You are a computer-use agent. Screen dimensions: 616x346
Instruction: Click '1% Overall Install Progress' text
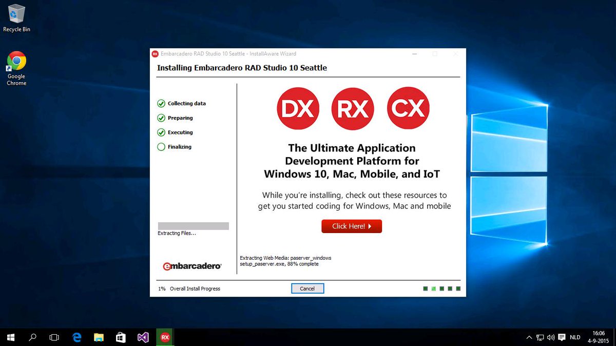tap(189, 289)
